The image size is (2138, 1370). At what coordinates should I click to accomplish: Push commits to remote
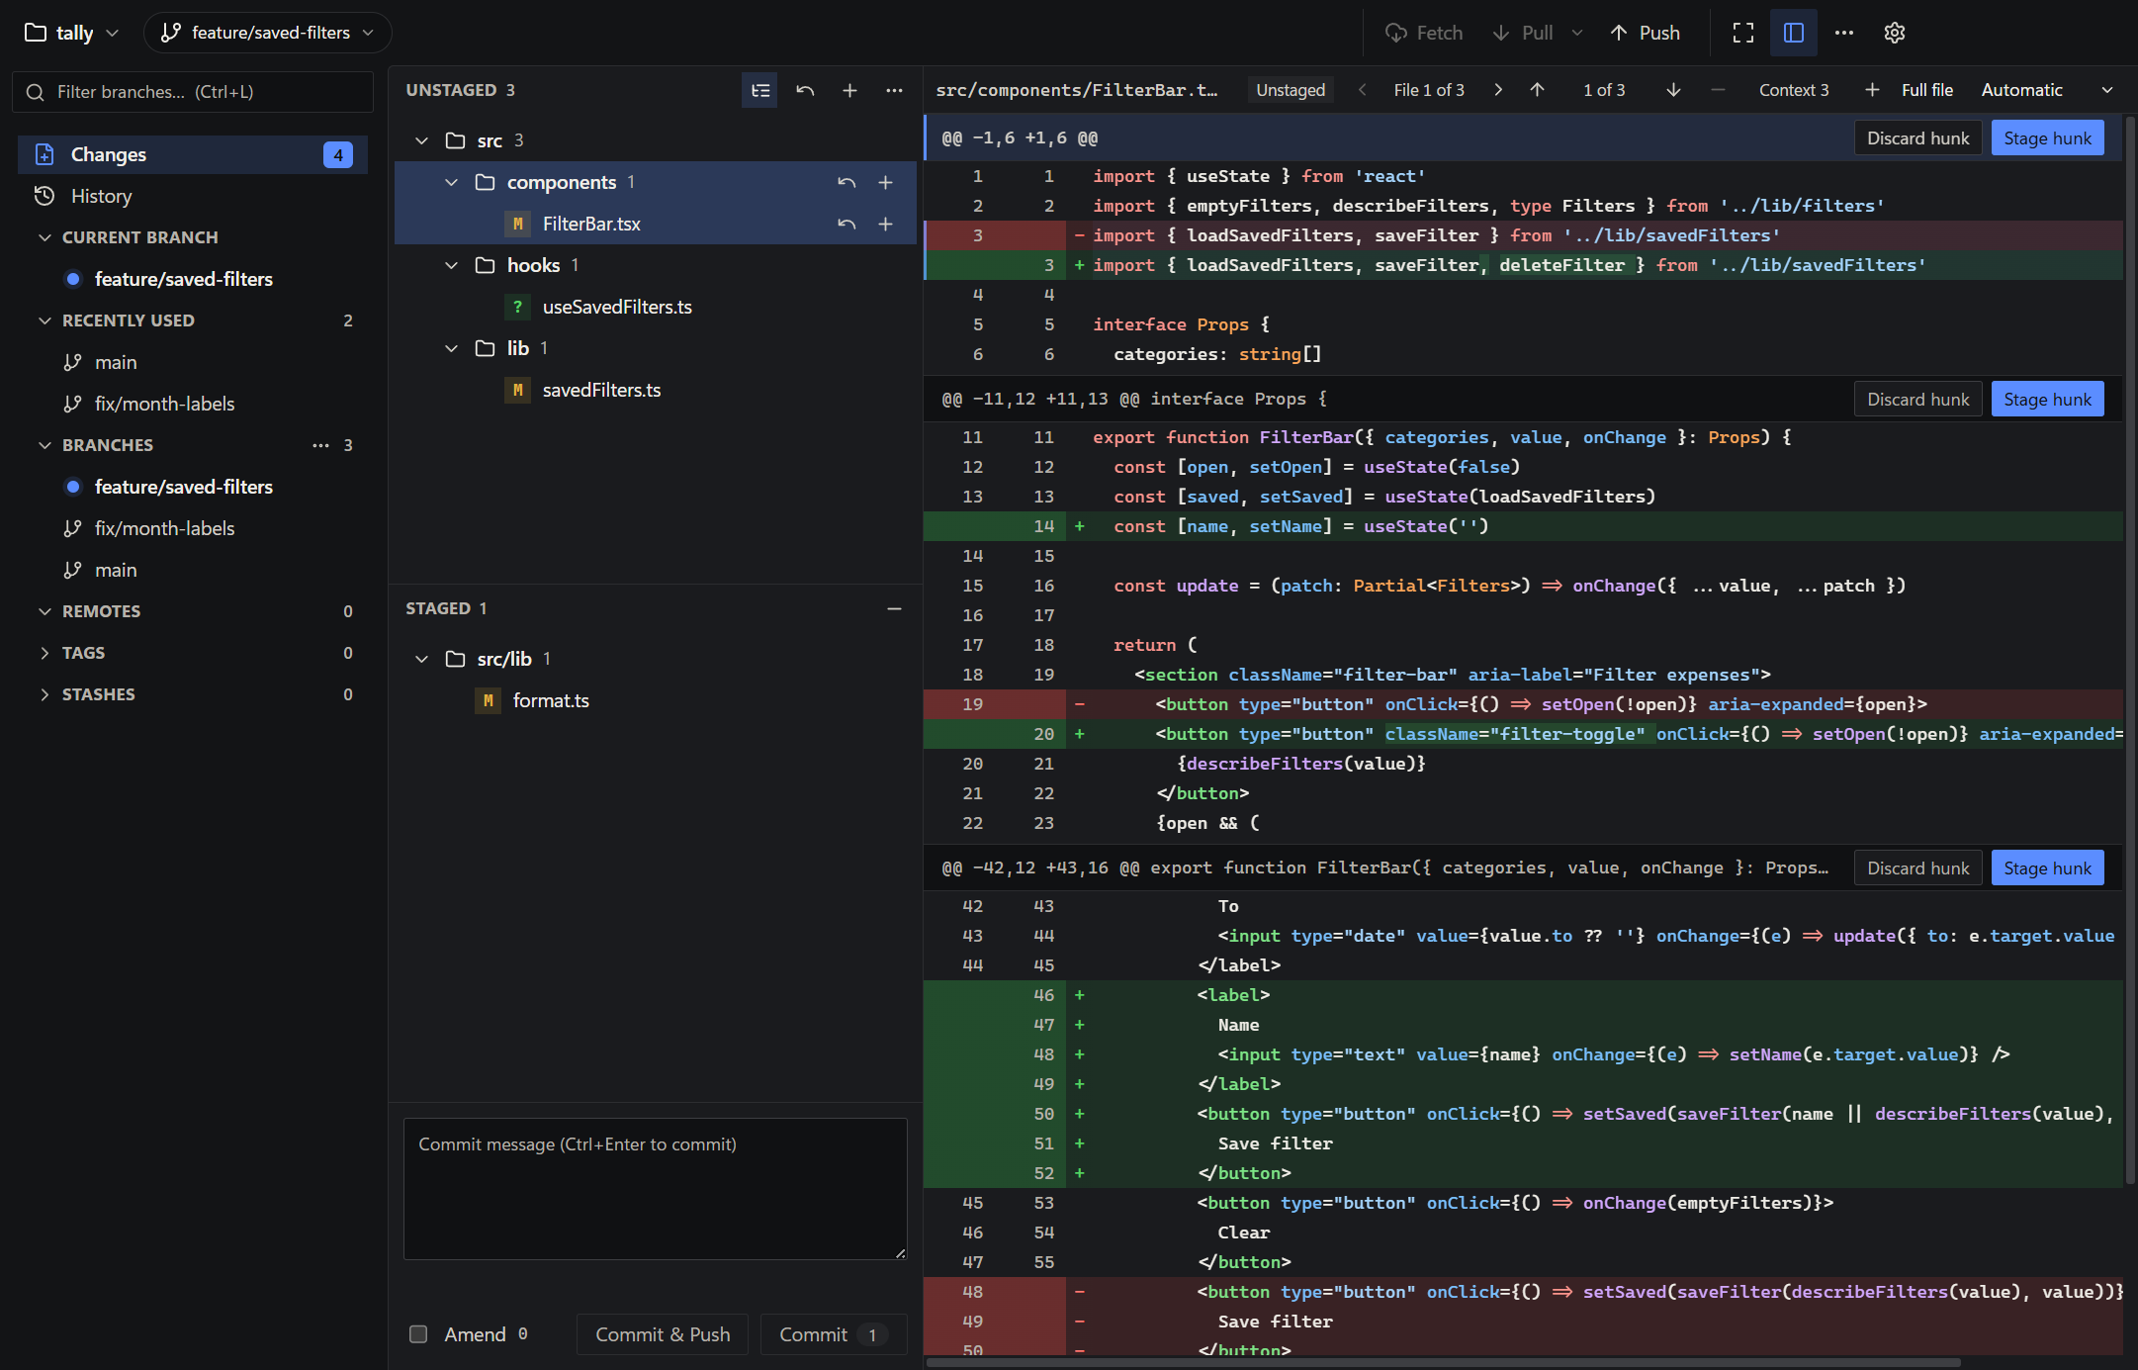1646,33
